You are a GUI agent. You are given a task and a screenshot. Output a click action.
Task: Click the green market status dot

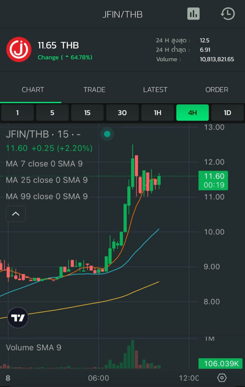107,134
